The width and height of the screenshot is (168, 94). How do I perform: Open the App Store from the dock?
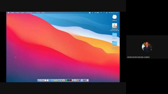pos(50,80)
